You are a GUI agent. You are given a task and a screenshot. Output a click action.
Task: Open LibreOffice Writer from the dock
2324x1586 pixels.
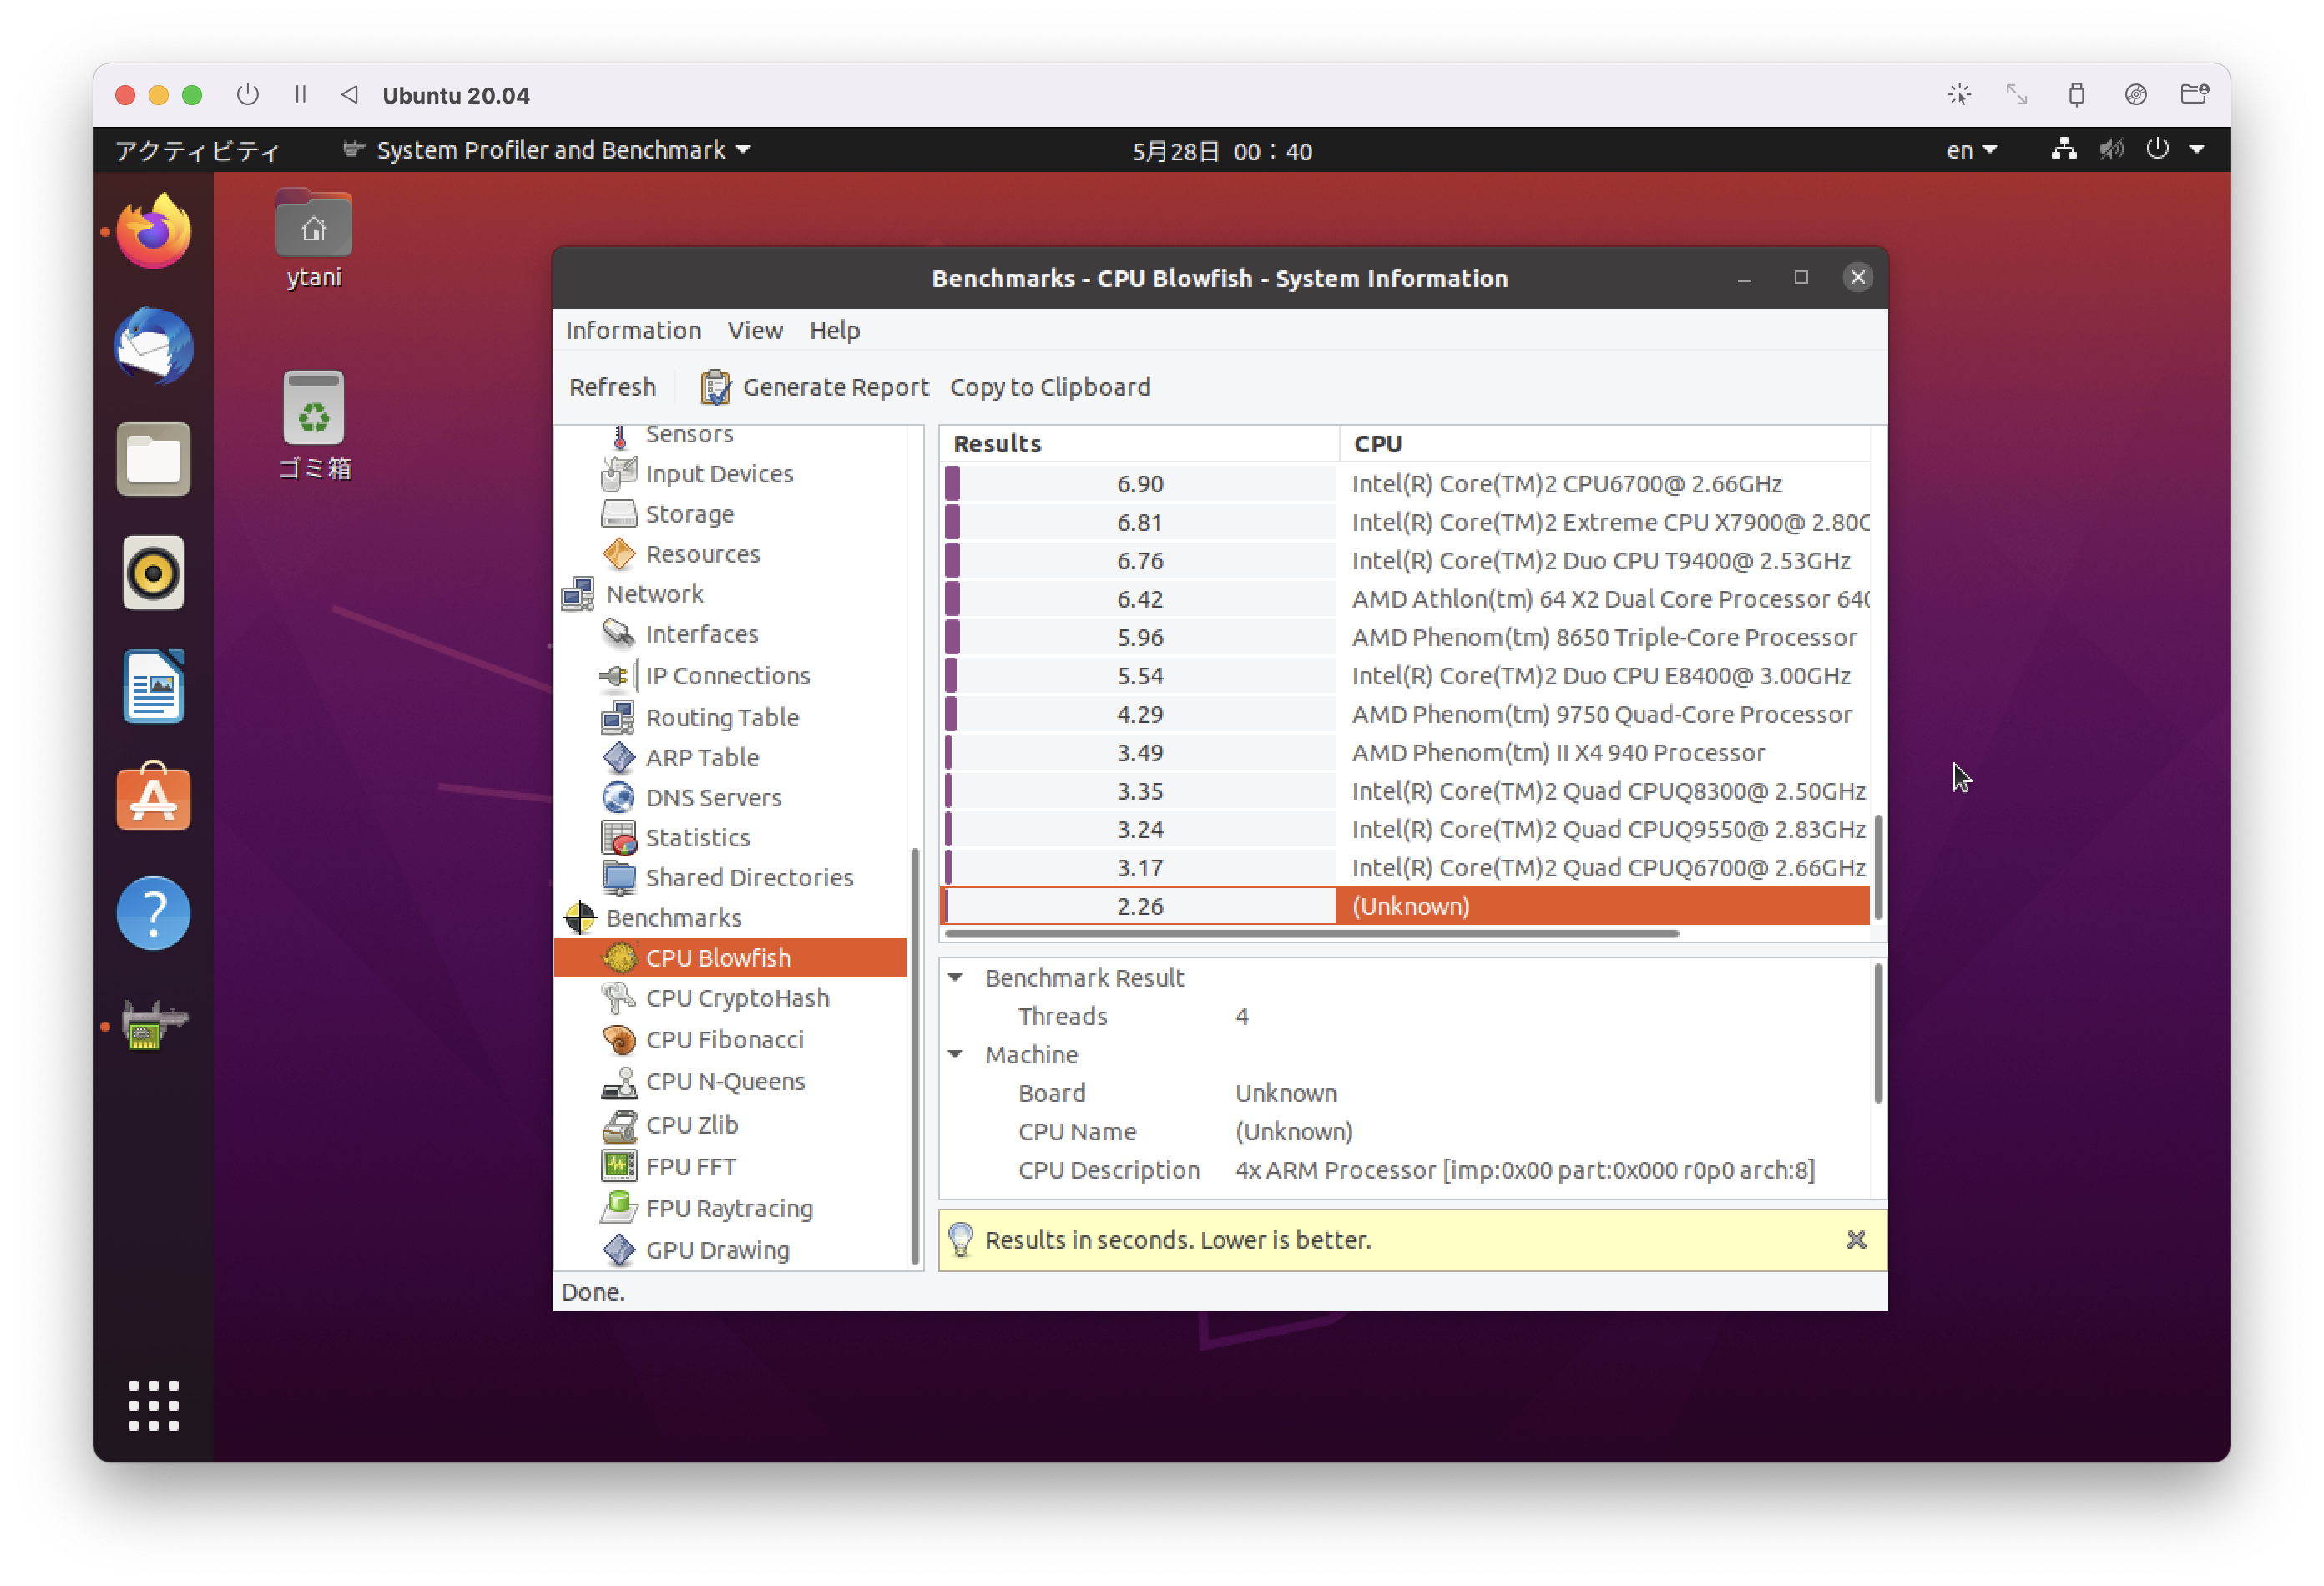coord(153,686)
